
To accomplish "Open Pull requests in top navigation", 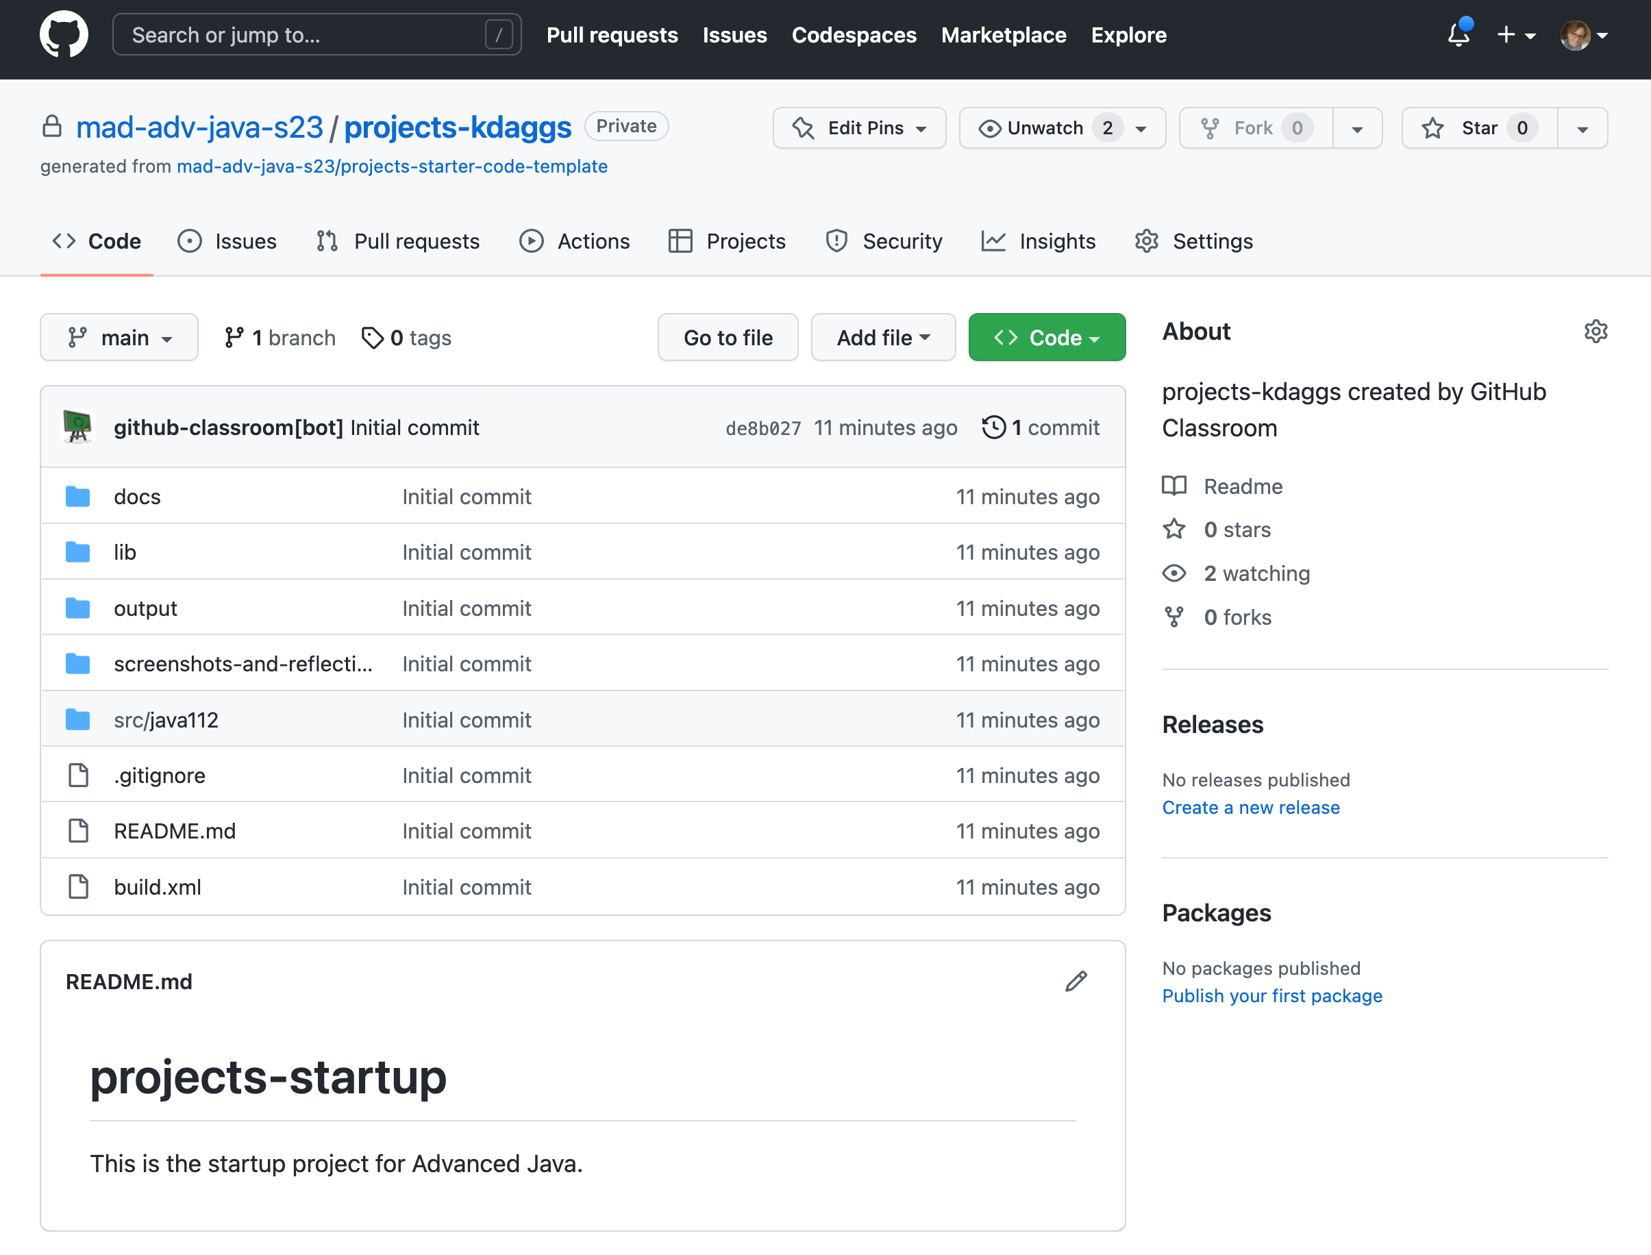I will pos(612,35).
